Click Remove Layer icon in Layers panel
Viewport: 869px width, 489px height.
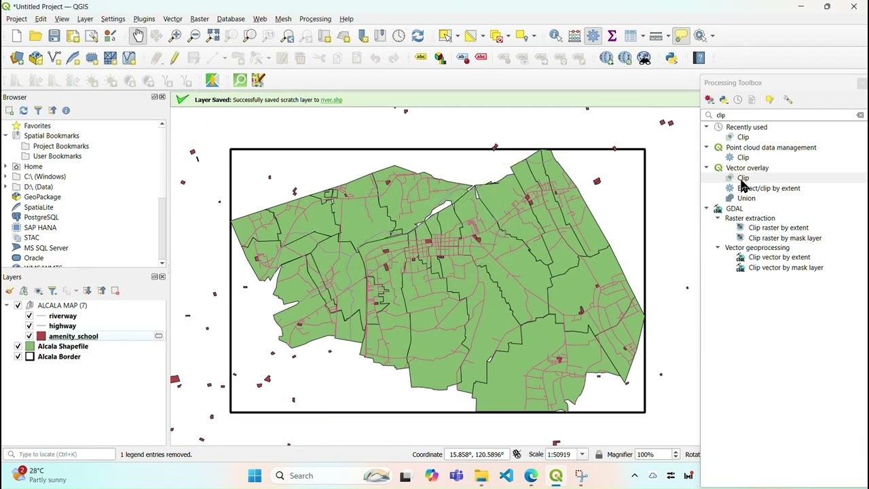115,291
